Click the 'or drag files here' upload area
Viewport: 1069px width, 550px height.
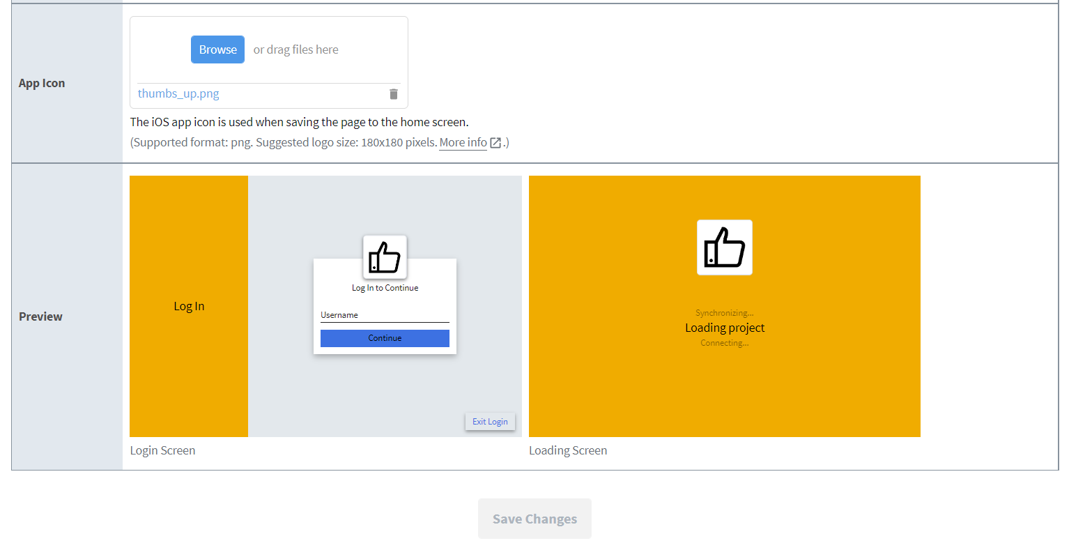(296, 49)
